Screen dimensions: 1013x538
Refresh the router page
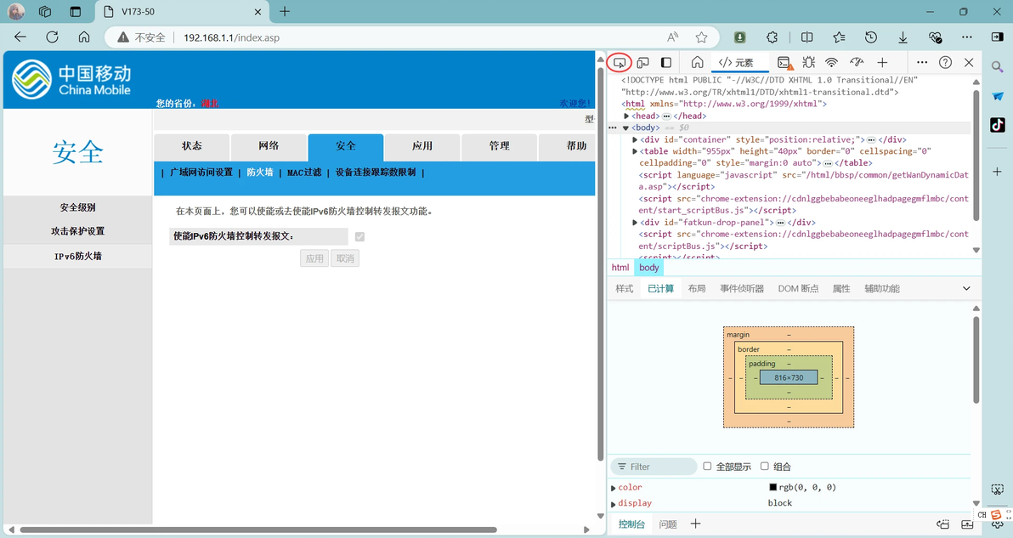[x=53, y=37]
